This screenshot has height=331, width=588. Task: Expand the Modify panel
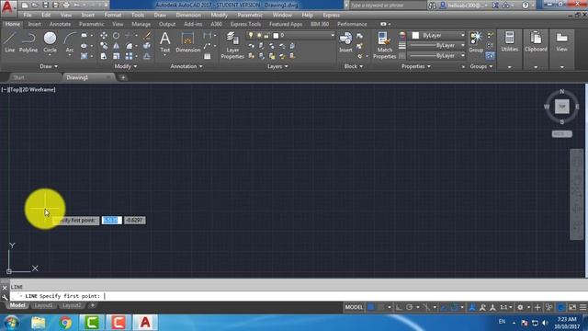pyautogui.click(x=126, y=66)
